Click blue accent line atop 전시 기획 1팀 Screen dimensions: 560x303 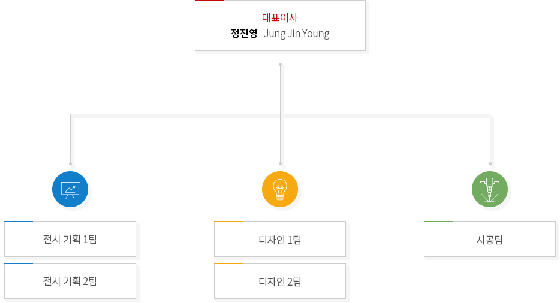(x=19, y=222)
